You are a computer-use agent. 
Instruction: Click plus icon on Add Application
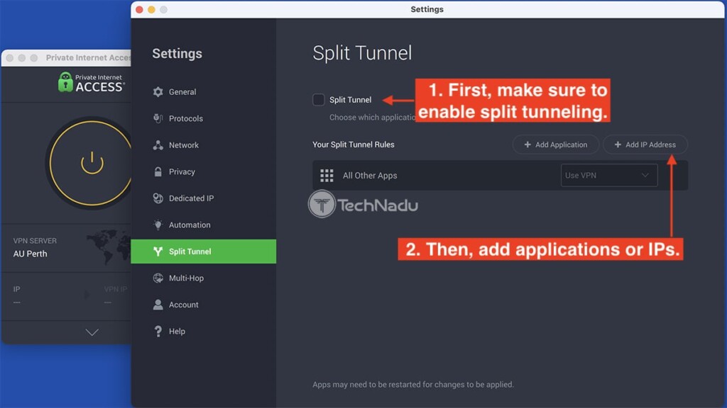pos(528,144)
